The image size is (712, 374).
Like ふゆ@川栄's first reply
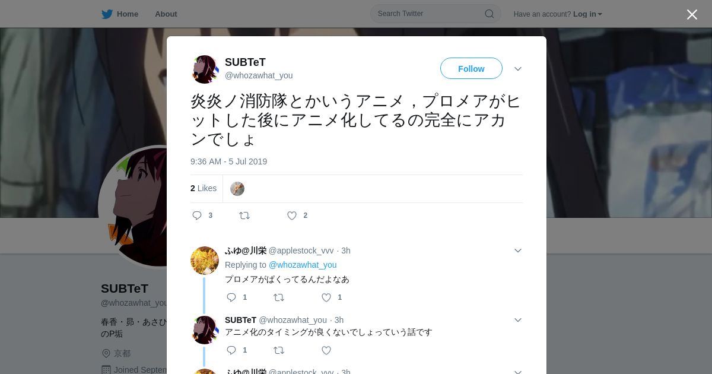[326, 297]
